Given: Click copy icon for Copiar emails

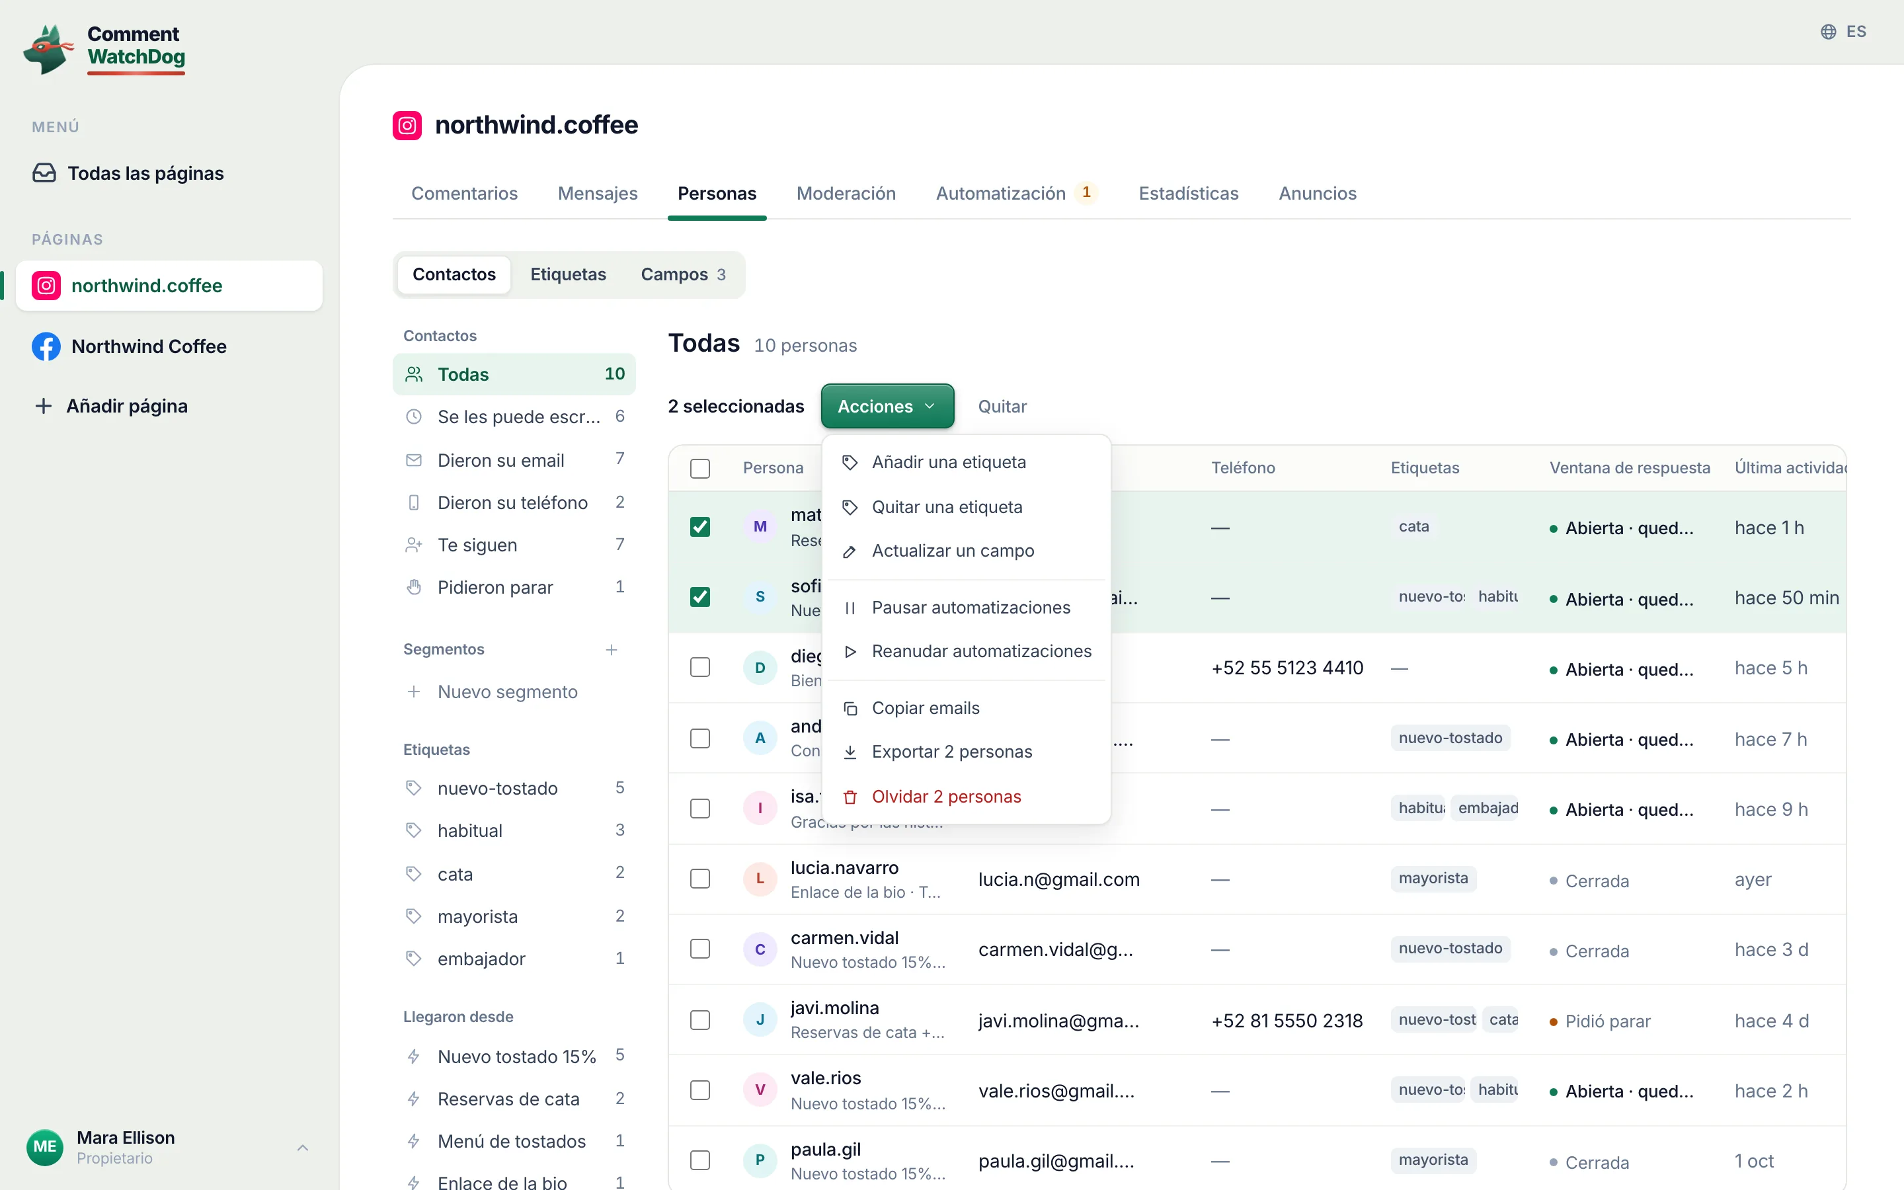Looking at the screenshot, I should (850, 708).
